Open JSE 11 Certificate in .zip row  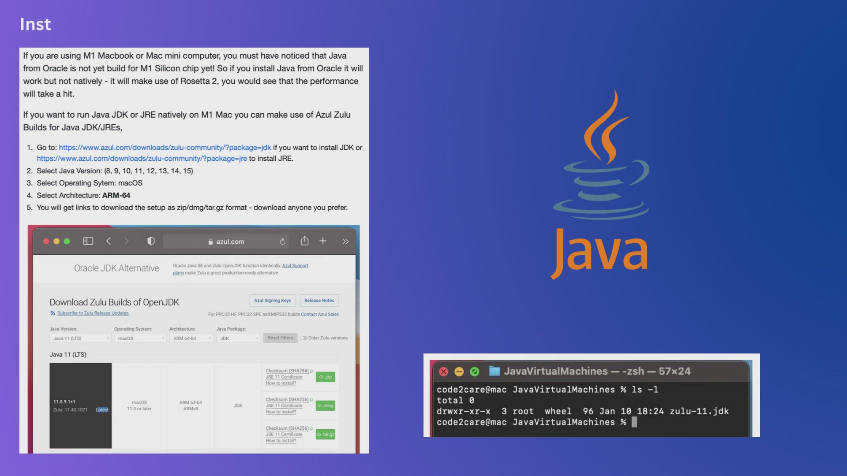[284, 377]
